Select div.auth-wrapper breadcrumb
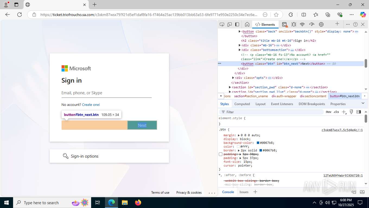 pos(284,96)
